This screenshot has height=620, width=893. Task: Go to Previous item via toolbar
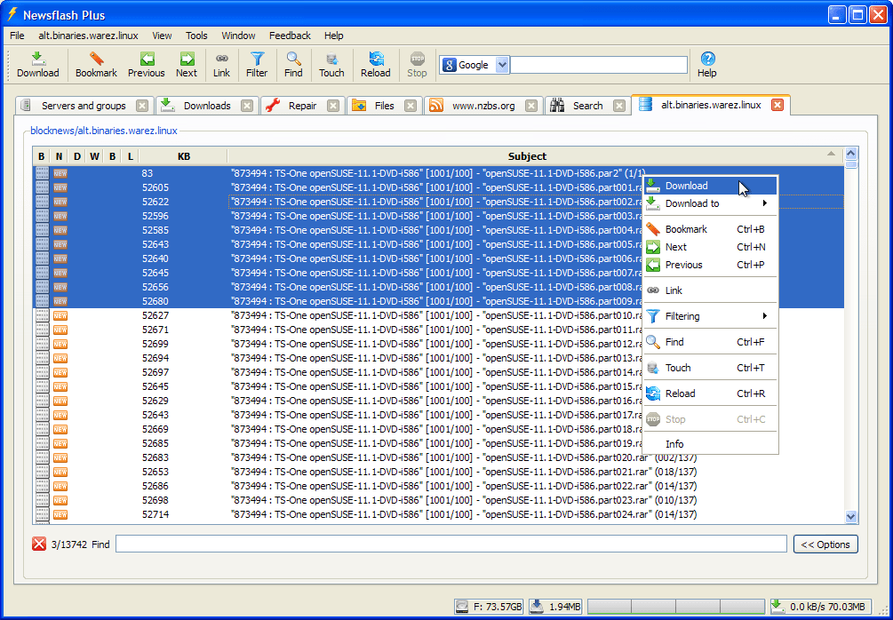pos(147,60)
